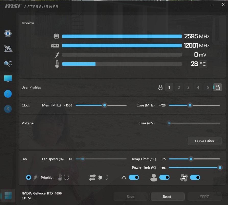This screenshot has height=205, width=228.
Task: Select user profile 1
Action: (169, 87)
